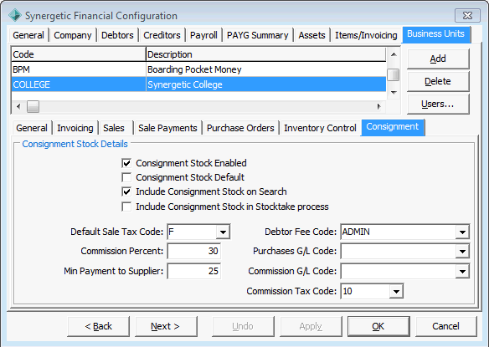489x347 pixels.
Task: Click the Add button
Action: pyautogui.click(x=438, y=59)
